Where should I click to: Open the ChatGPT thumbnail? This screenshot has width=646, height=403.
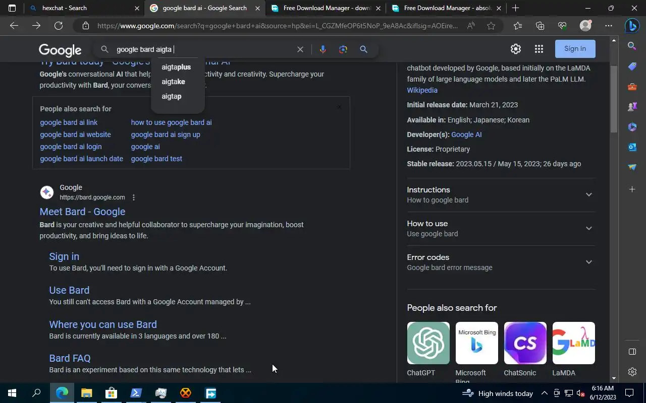(428, 343)
